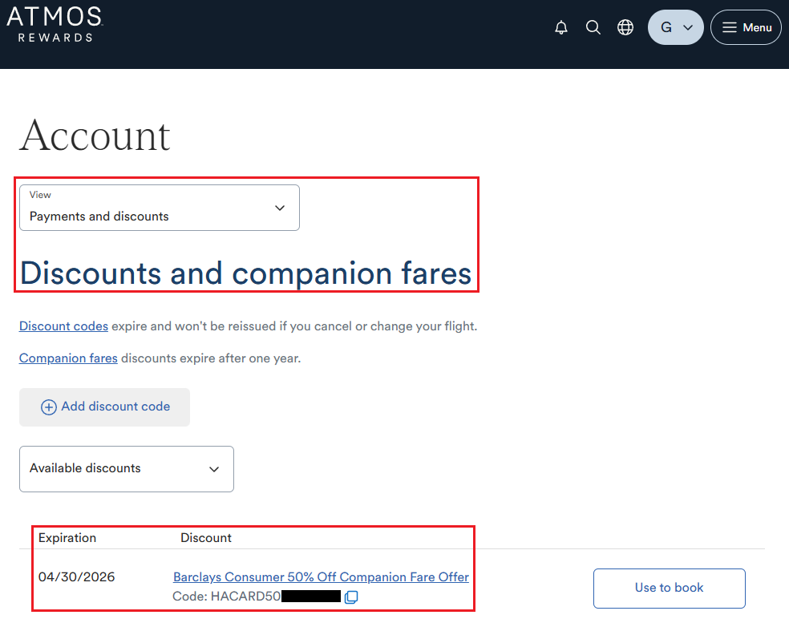
Task: Click the Account page title
Action: 95,135
